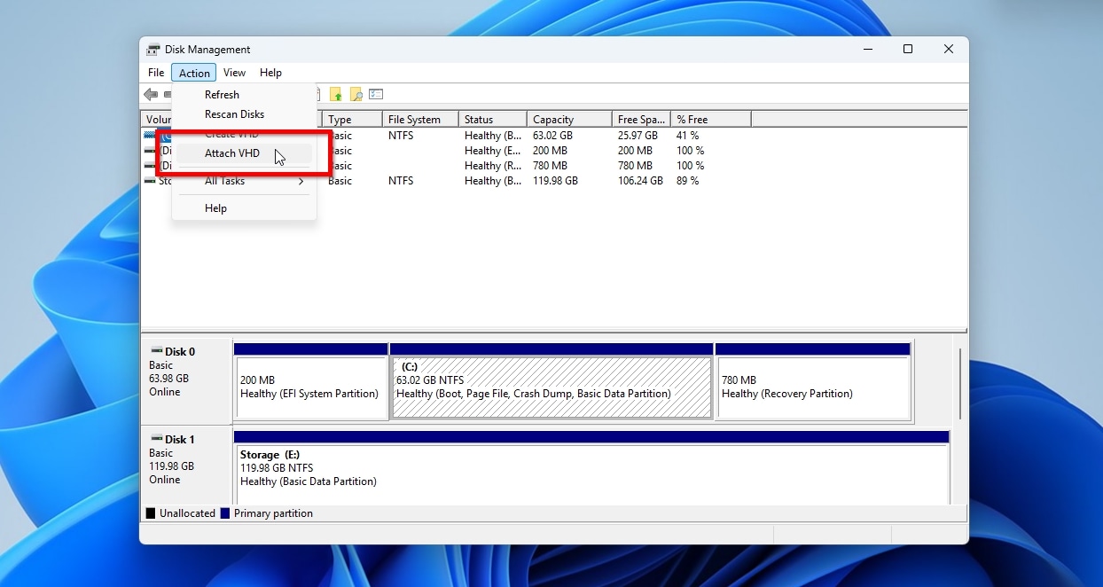Click the 106.24 GB free space cell
This screenshot has height=587, width=1103.
pyautogui.click(x=640, y=181)
